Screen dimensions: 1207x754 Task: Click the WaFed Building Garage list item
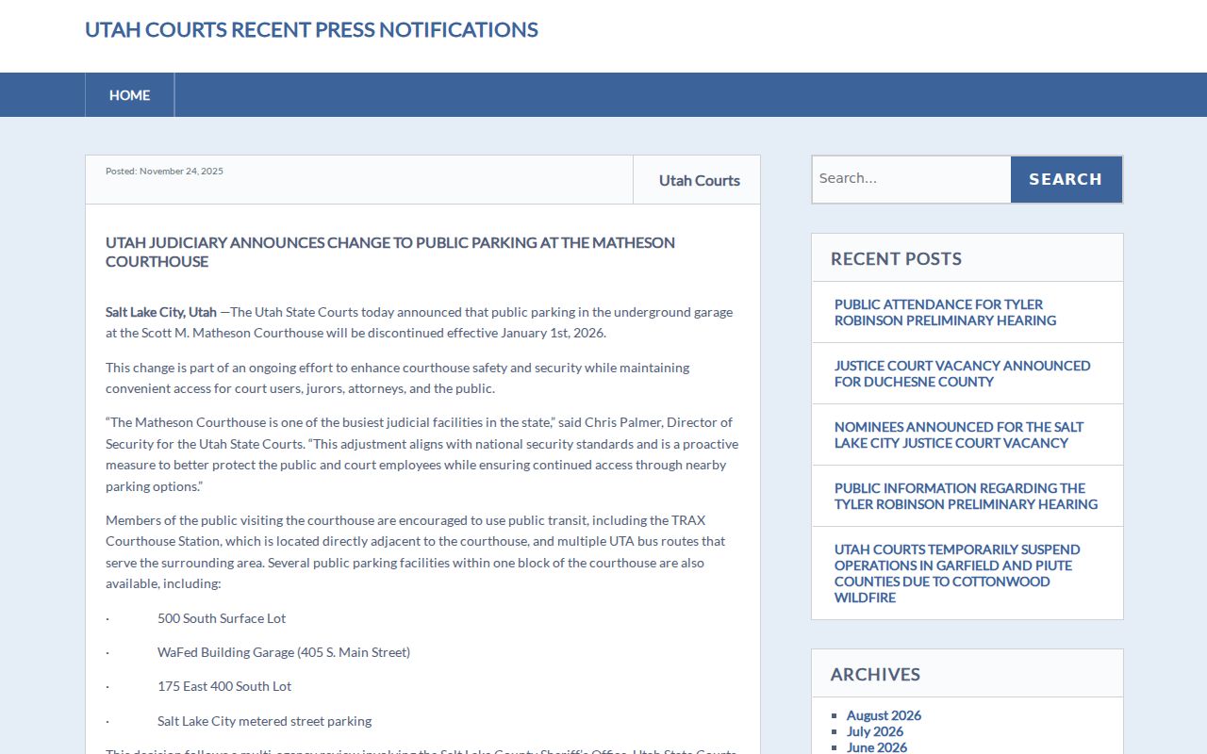pos(284,652)
